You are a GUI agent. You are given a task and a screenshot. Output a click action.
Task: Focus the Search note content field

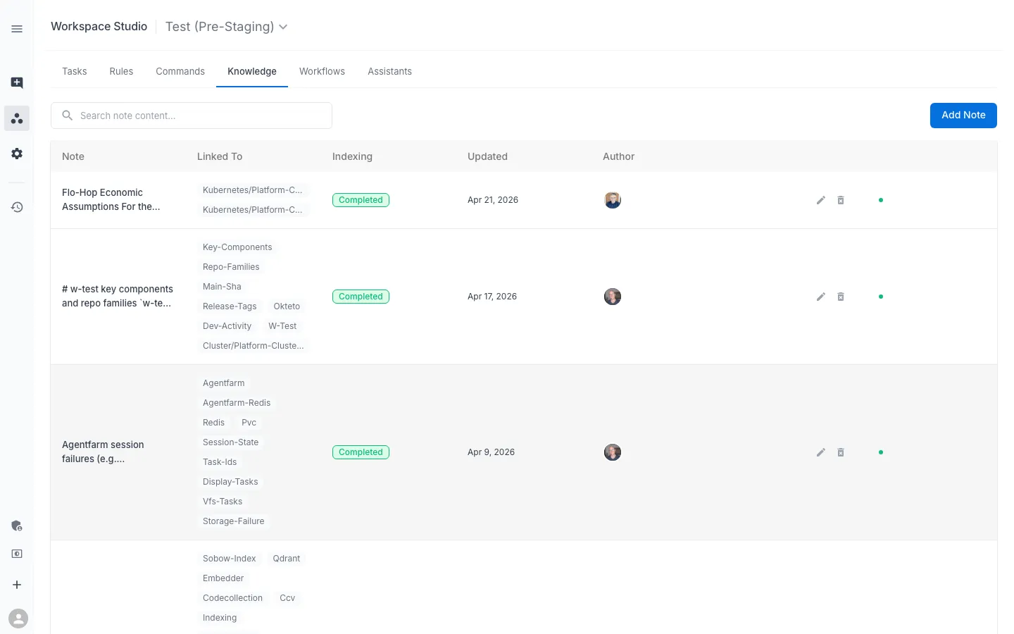point(192,116)
